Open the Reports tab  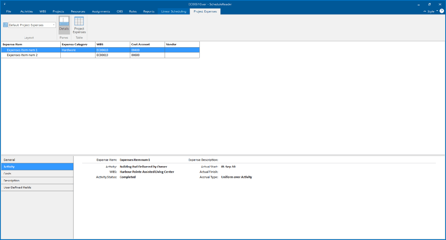click(x=149, y=11)
